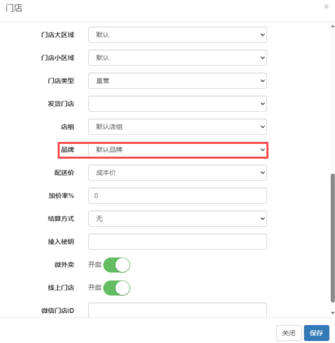Click the 保存 button
This screenshot has height=343, width=335.
316,333
